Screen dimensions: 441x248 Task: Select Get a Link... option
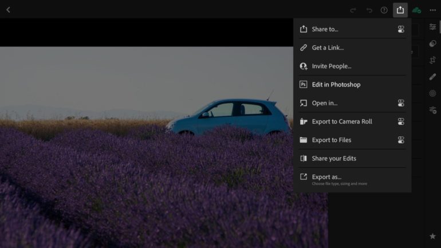352,48
